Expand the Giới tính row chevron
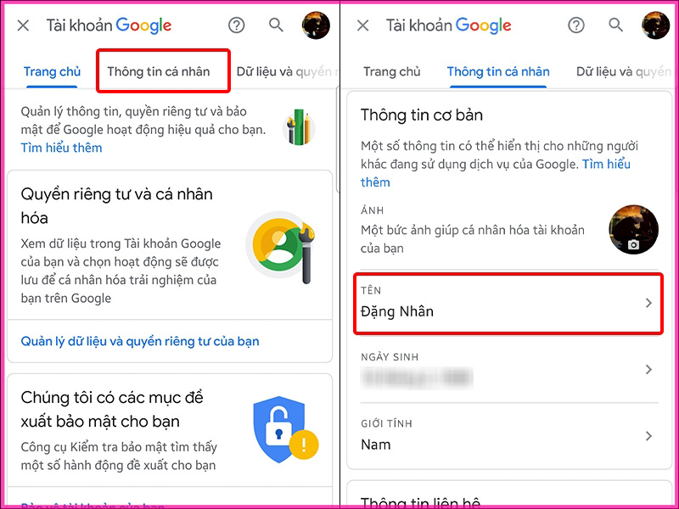 coord(648,436)
